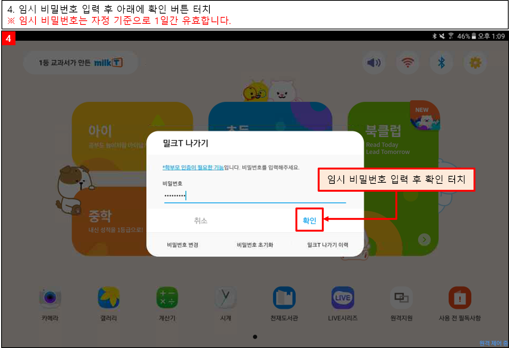
Task: Tap the 확인 confirm button
Action: point(309,220)
